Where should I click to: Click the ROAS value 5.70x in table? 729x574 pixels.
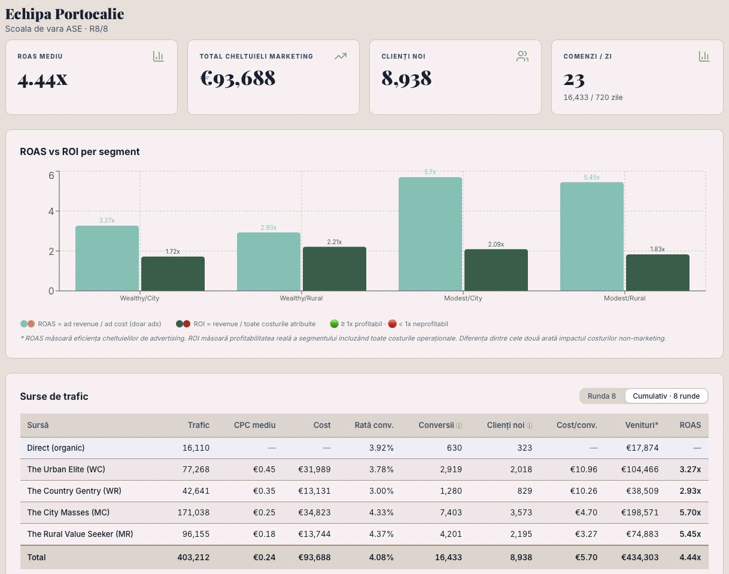tap(690, 512)
